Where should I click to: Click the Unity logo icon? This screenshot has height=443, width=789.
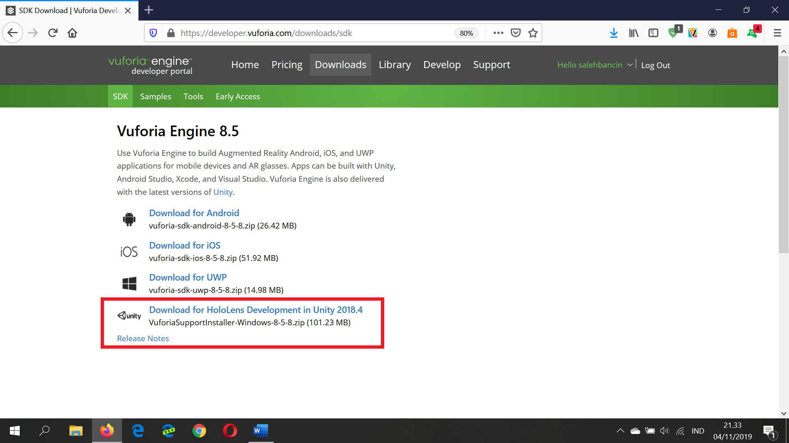point(129,315)
